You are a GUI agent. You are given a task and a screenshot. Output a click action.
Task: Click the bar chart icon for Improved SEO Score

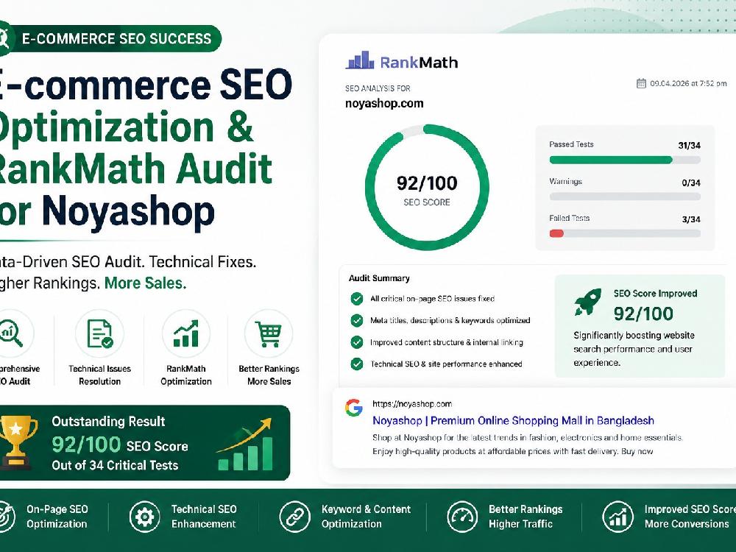618,517
